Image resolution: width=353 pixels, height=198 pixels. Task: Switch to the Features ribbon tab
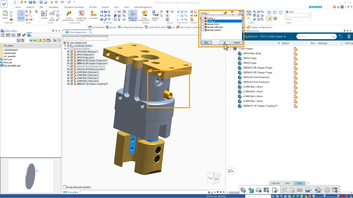[x=30, y=7]
